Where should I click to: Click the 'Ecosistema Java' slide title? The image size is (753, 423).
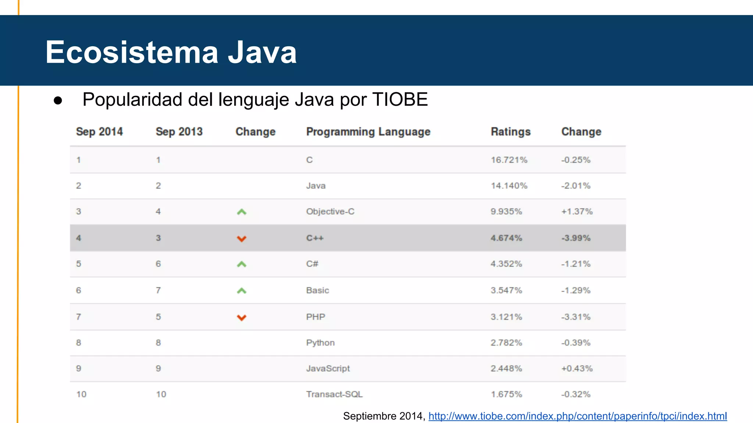pos(171,52)
